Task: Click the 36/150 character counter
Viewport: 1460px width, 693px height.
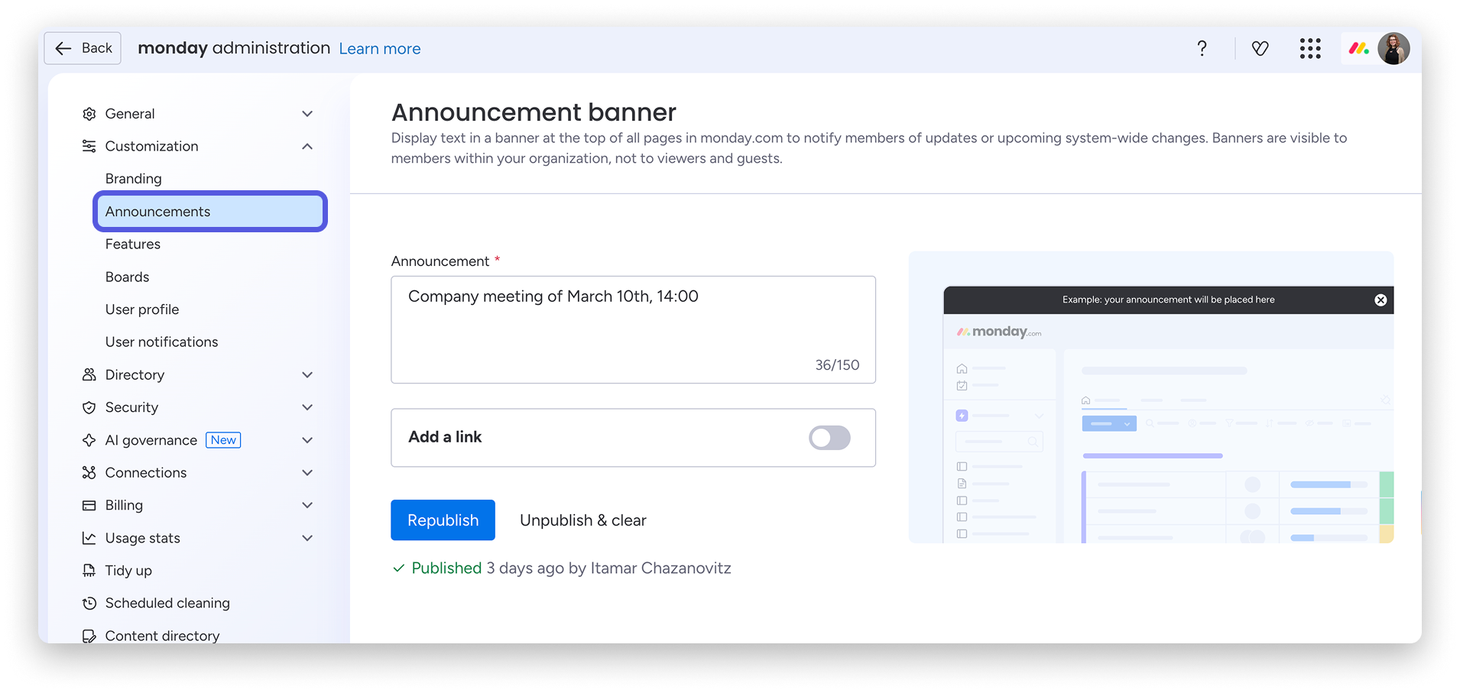Action: 837,365
